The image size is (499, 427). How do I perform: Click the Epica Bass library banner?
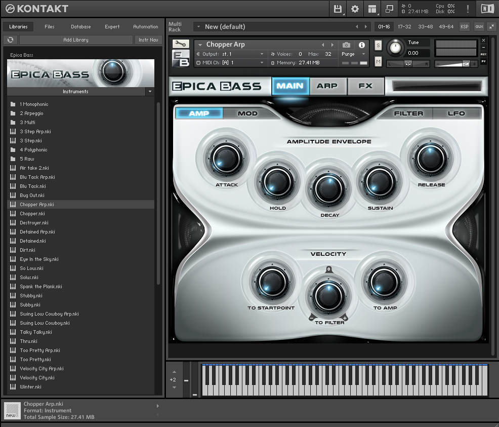80,73
